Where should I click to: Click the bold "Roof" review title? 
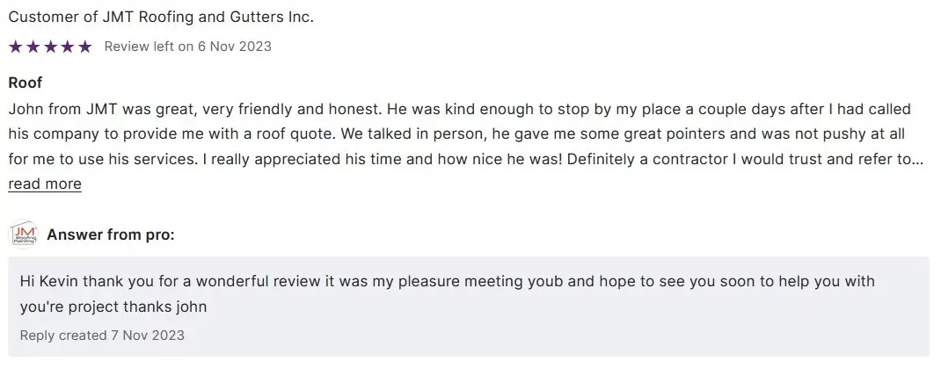click(x=26, y=83)
